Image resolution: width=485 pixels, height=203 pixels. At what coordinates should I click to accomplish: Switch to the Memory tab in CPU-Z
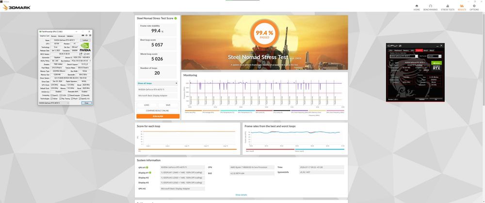[x=406, y=50]
